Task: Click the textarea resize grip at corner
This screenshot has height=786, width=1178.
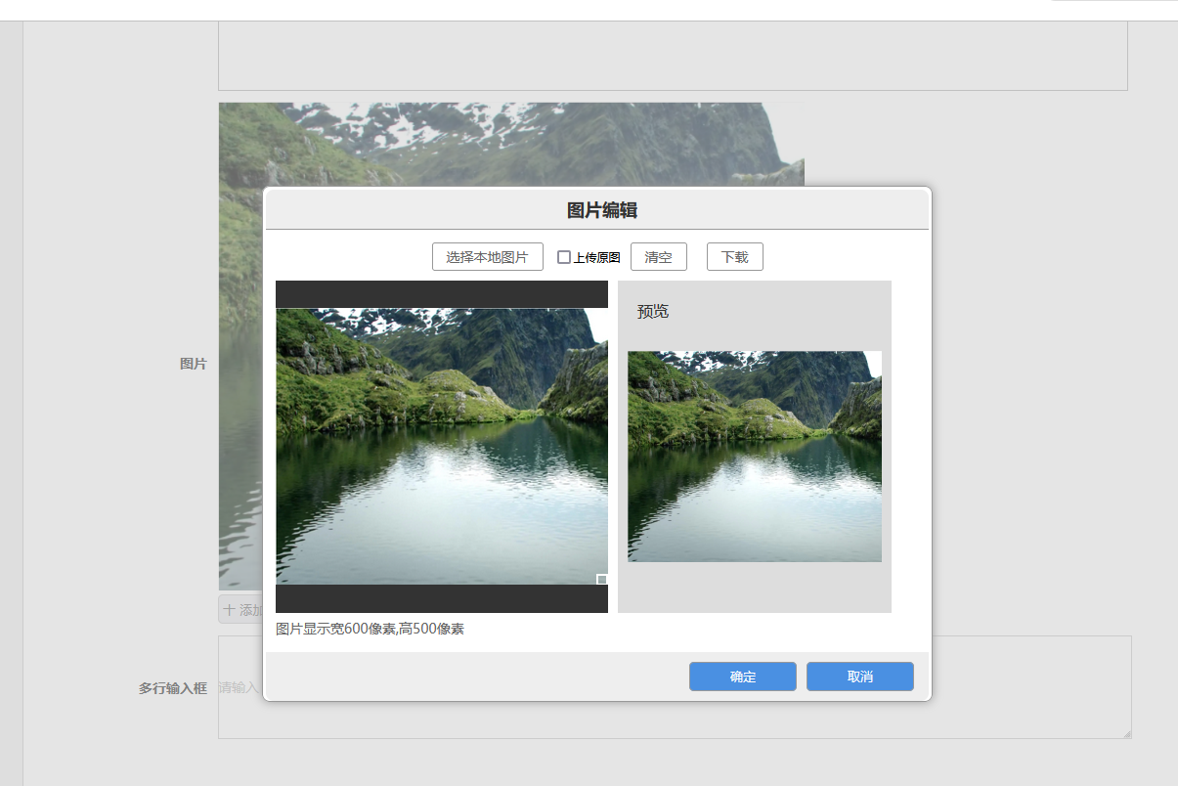Action: point(1127,734)
